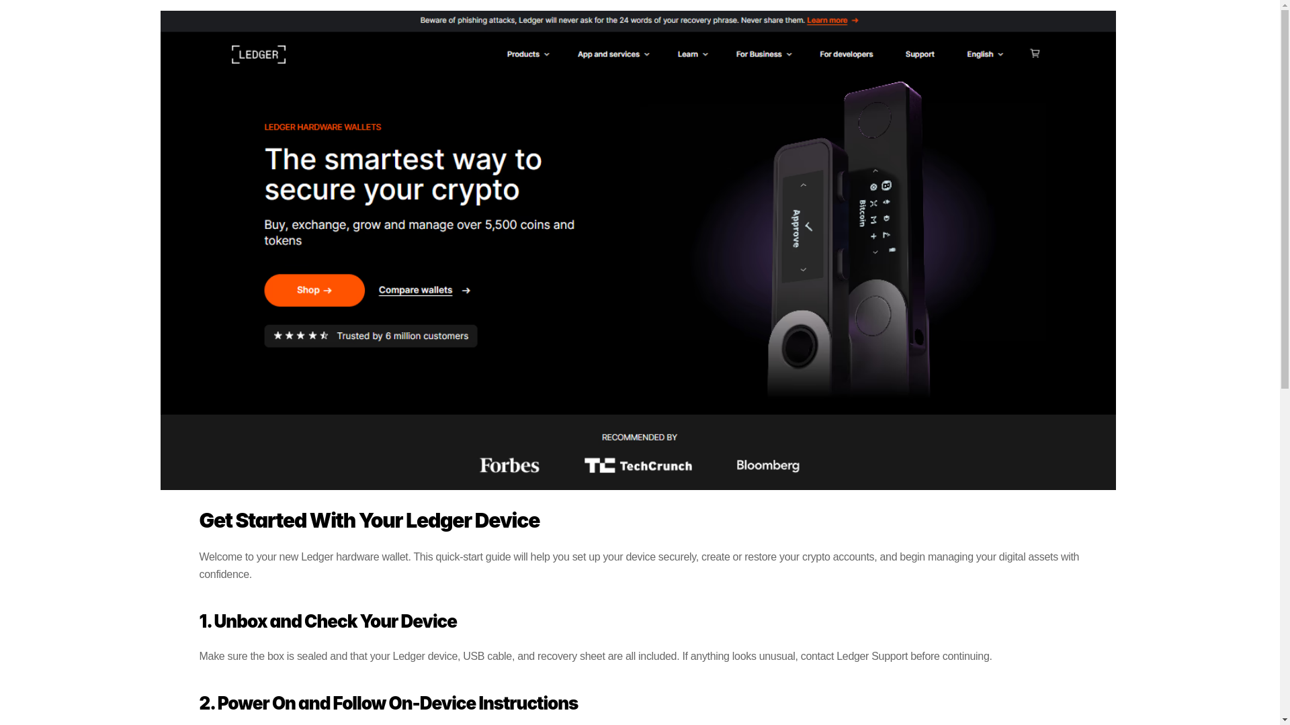Expand the For Business dropdown
The height and width of the screenshot is (725, 1290).
point(763,54)
